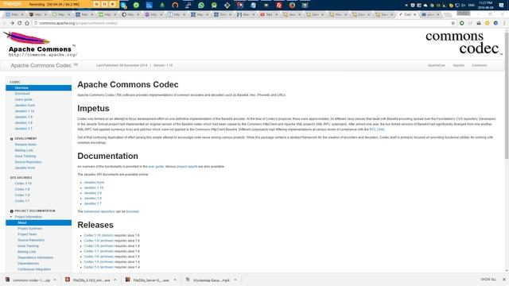Open the browser home page

27,23
